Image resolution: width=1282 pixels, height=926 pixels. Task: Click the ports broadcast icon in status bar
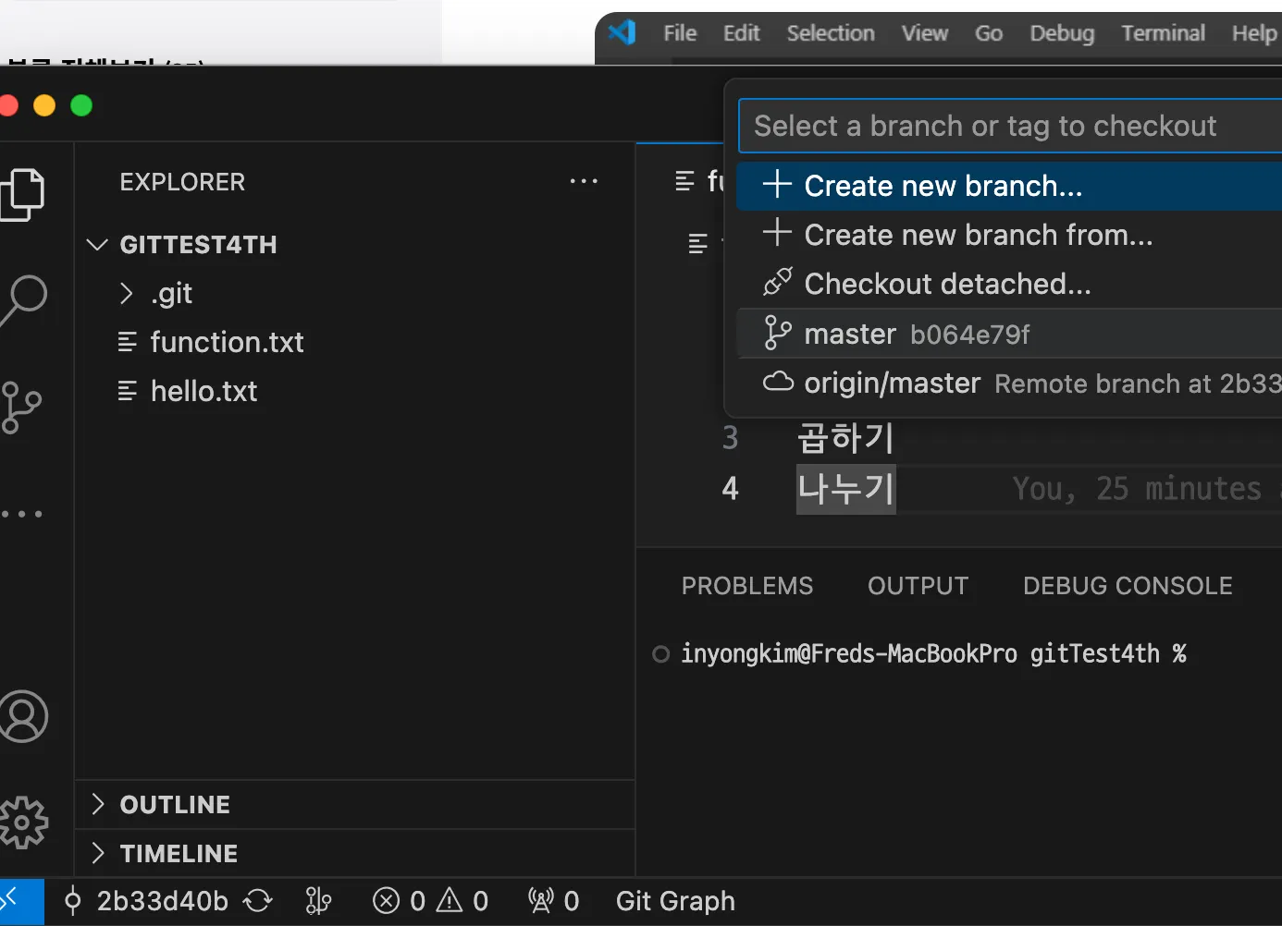pos(552,901)
